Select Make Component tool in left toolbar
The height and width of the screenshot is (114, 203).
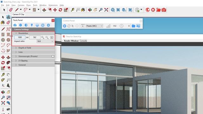click(x=8, y=17)
